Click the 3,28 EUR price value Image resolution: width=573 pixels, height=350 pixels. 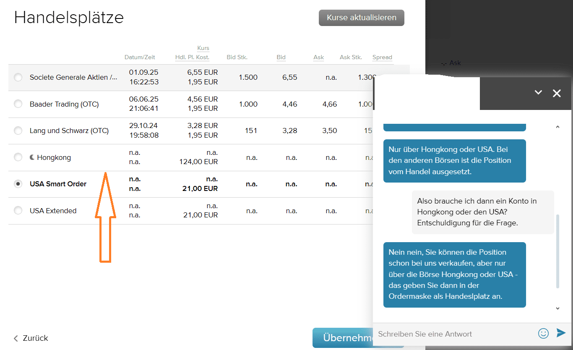[x=203, y=125]
